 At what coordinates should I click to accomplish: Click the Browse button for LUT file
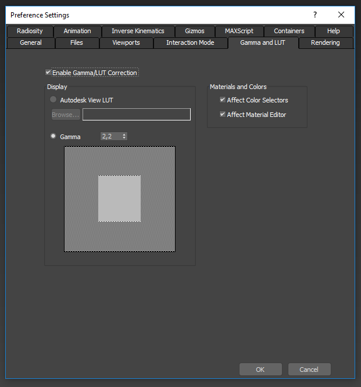click(x=66, y=115)
